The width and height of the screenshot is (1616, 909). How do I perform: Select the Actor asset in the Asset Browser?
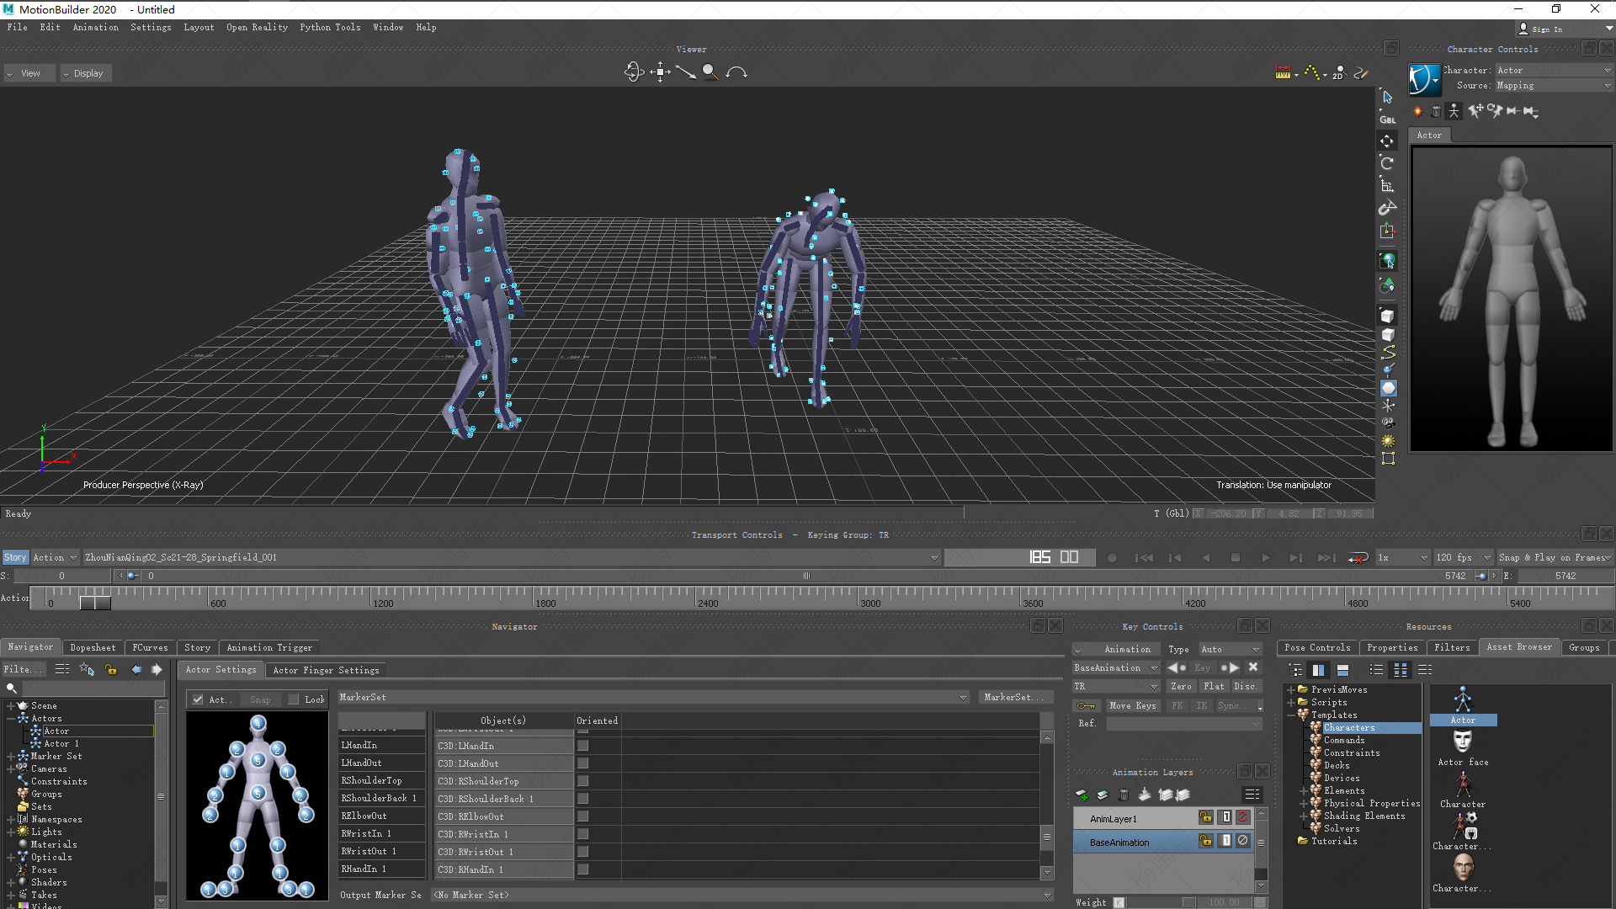coord(1463,720)
